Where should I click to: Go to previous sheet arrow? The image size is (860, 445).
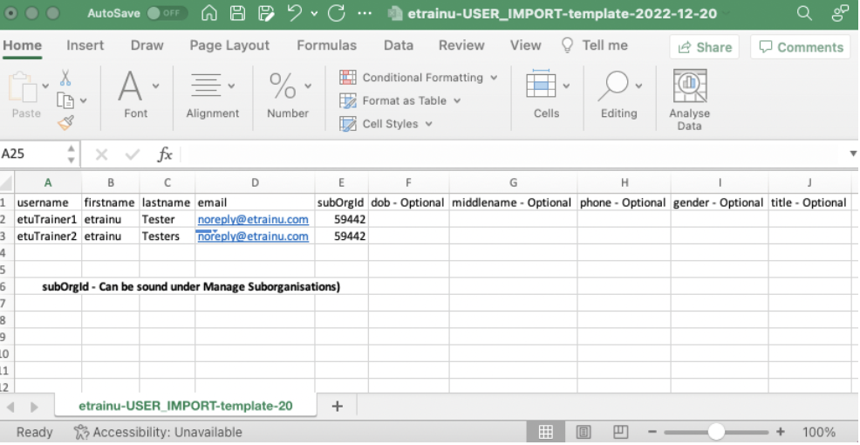click(x=10, y=407)
